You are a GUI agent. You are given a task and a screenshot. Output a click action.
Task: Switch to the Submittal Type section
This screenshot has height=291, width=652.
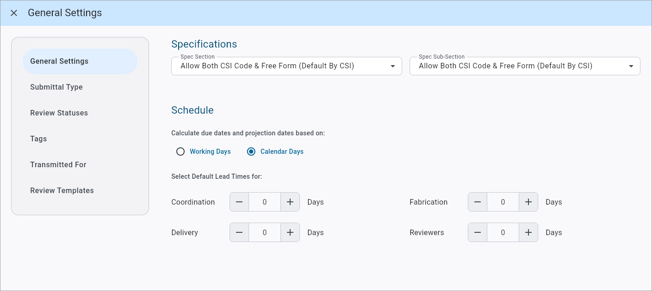point(56,87)
